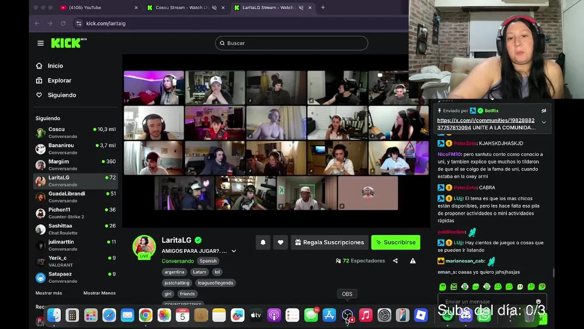
Task: Expand the pinned chat message
Action: tap(543, 122)
